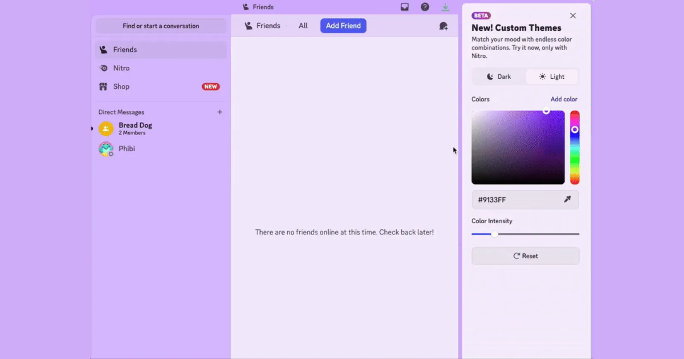
Task: Click the Color Intensity slider track
Action: [x=525, y=234]
